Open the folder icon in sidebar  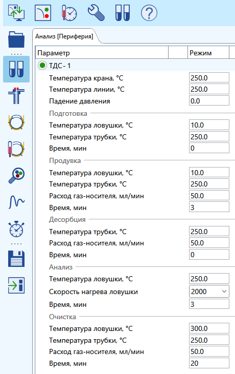pyautogui.click(x=16, y=39)
